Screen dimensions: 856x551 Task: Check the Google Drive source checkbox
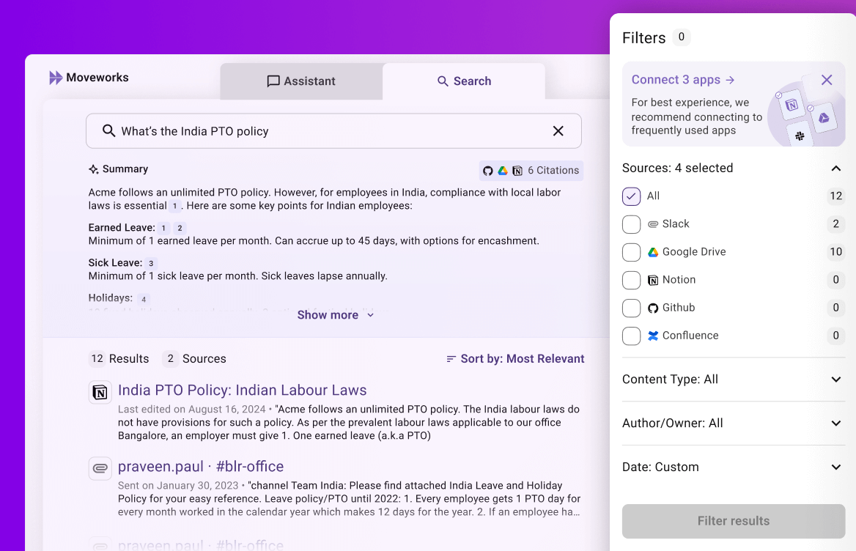[x=631, y=252]
